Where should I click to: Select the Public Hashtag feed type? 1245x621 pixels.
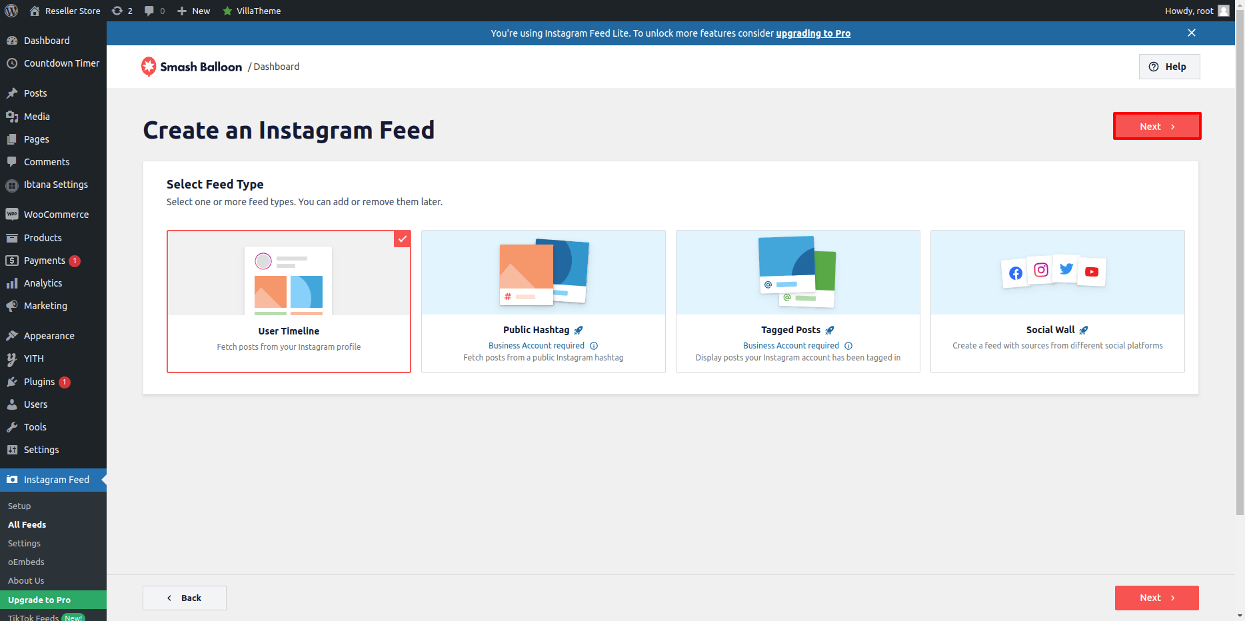pos(543,301)
